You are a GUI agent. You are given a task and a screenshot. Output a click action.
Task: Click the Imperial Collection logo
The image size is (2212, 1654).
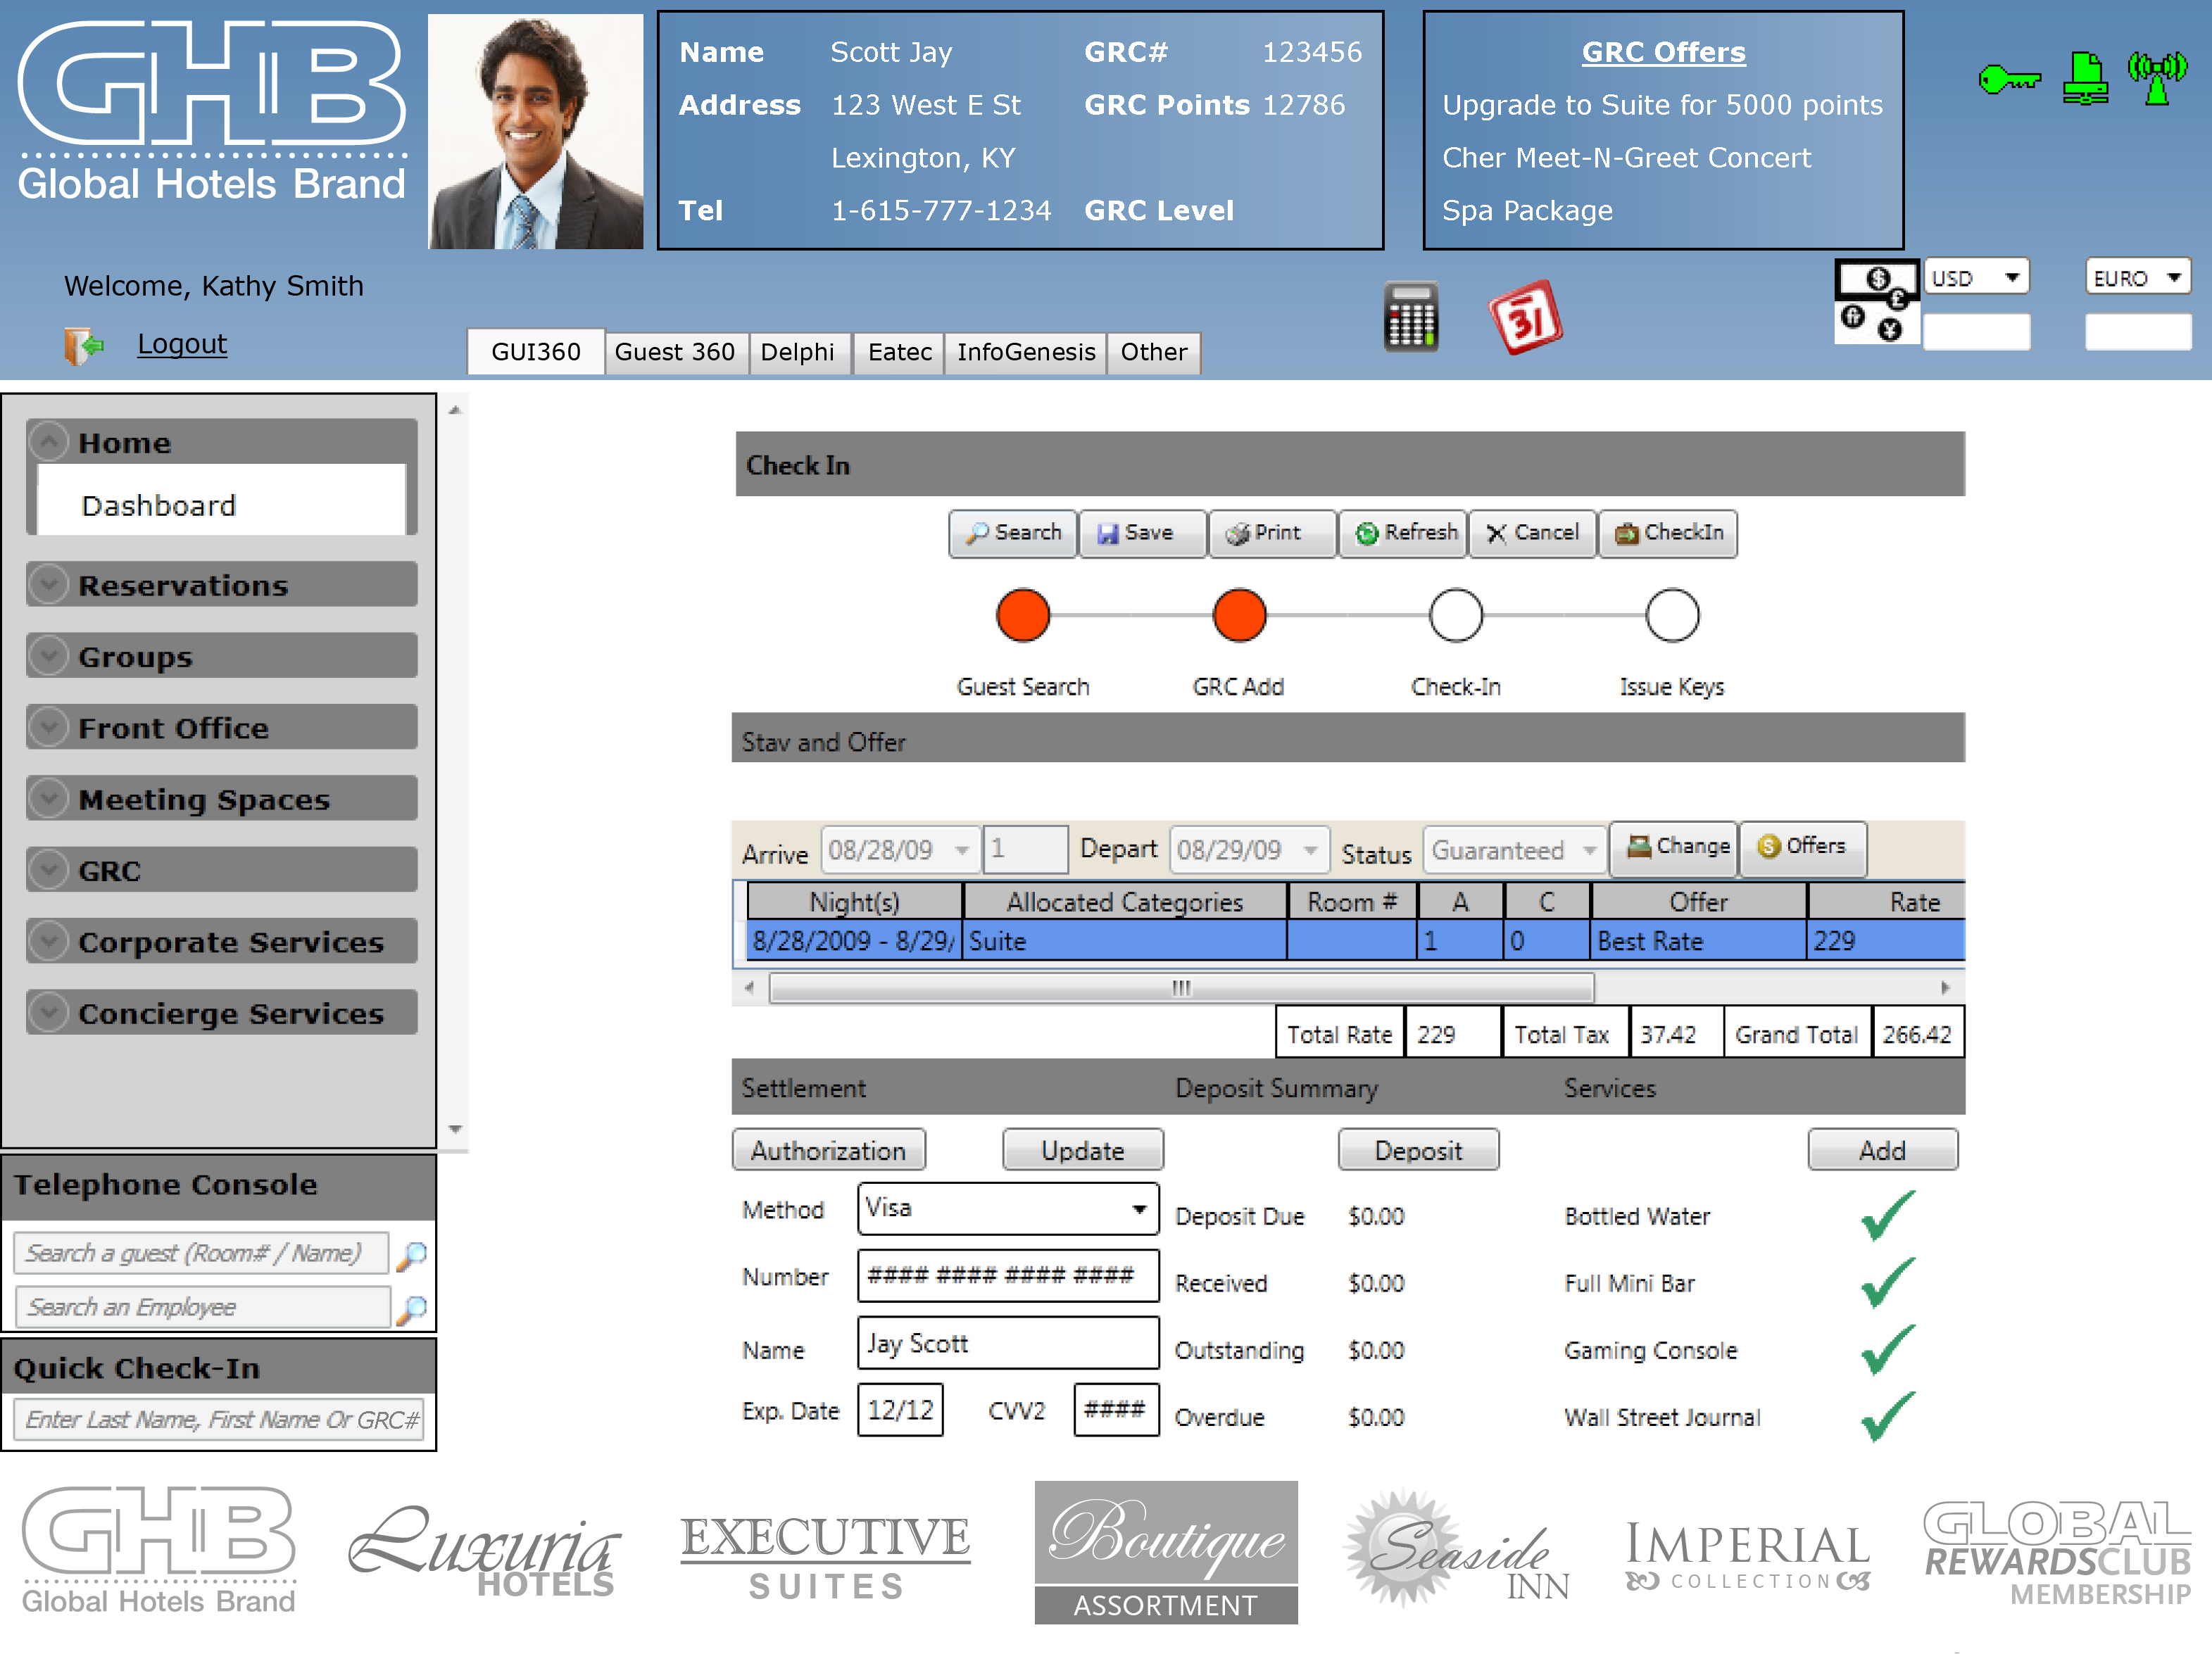[1748, 1556]
